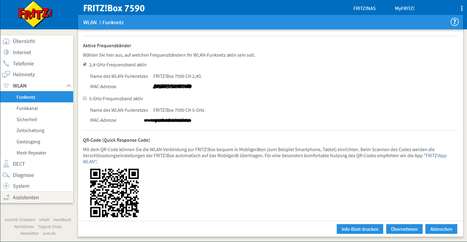This screenshot has height=242, width=467.
Task: Open the three-dot options menu
Action: (x=462, y=8)
